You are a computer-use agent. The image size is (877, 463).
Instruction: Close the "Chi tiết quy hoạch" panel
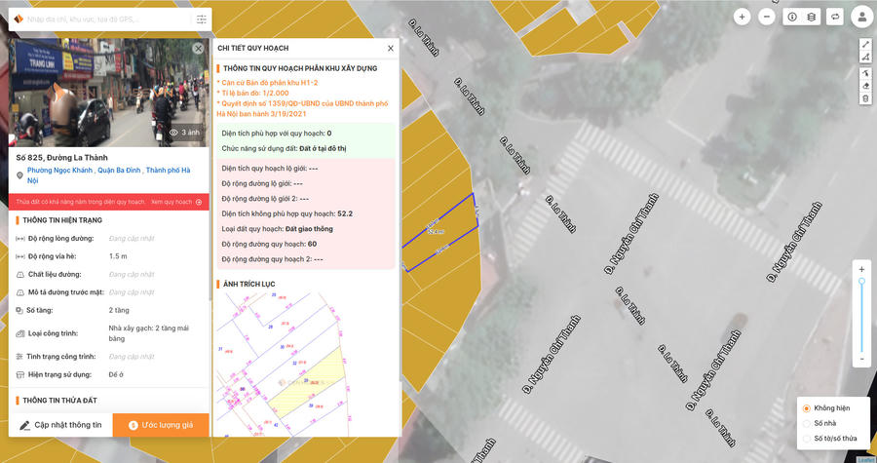click(x=391, y=48)
